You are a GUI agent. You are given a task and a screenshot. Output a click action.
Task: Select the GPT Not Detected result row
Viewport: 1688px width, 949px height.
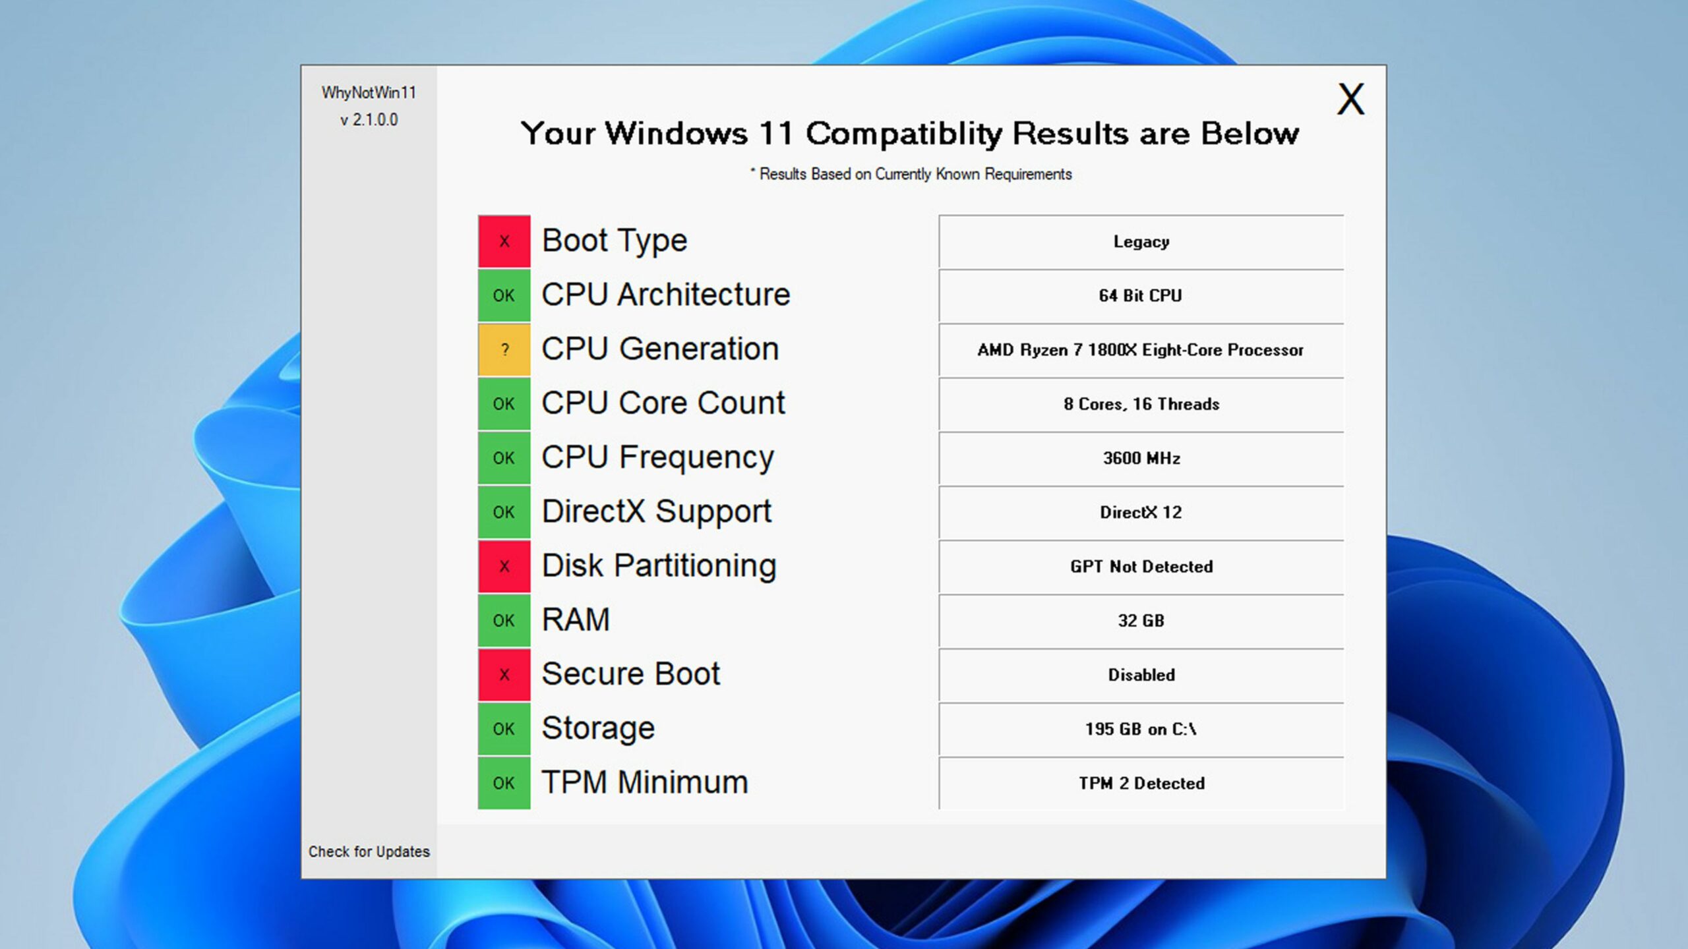(1139, 565)
